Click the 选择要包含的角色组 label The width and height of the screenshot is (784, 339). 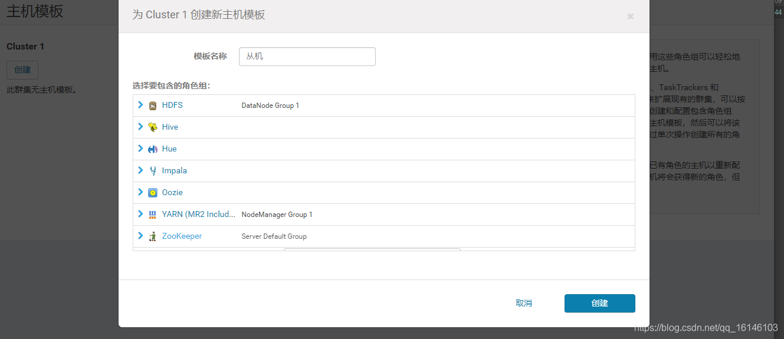(172, 85)
